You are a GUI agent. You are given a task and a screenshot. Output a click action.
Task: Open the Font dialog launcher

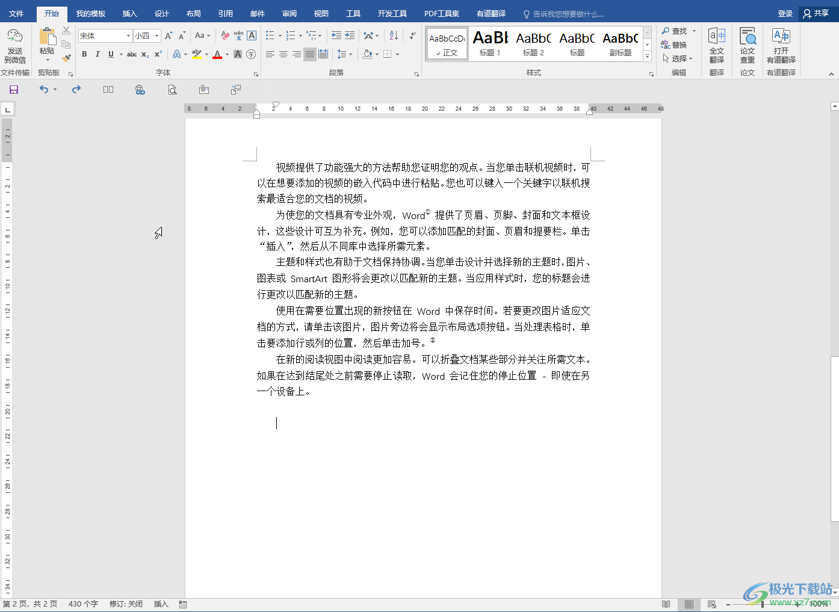256,74
